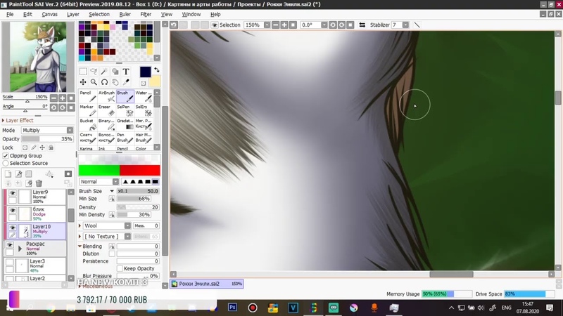The height and width of the screenshot is (316, 563).
Task: Hide the блик layer eye icon
Action: tap(13, 210)
